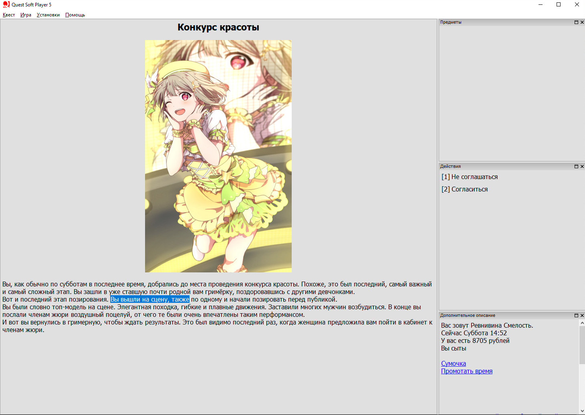The height and width of the screenshot is (415, 585).
Task: Close the Quest Soft Player window
Action: [577, 5]
